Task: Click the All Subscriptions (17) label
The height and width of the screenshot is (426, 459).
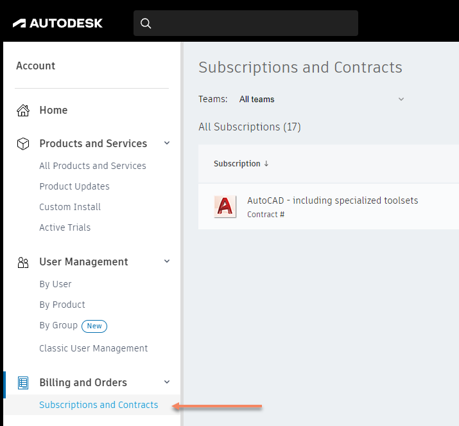Action: point(250,127)
